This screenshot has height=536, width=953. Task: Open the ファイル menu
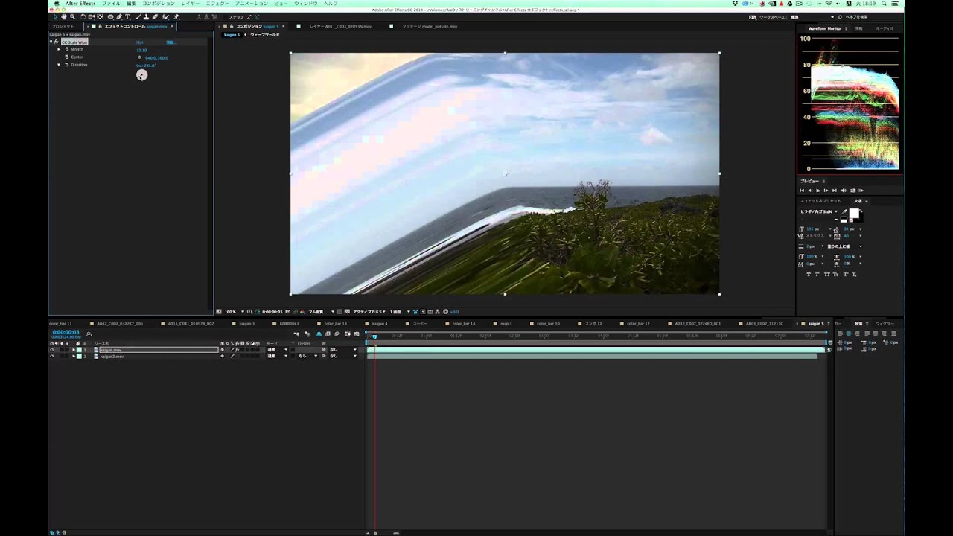click(111, 4)
